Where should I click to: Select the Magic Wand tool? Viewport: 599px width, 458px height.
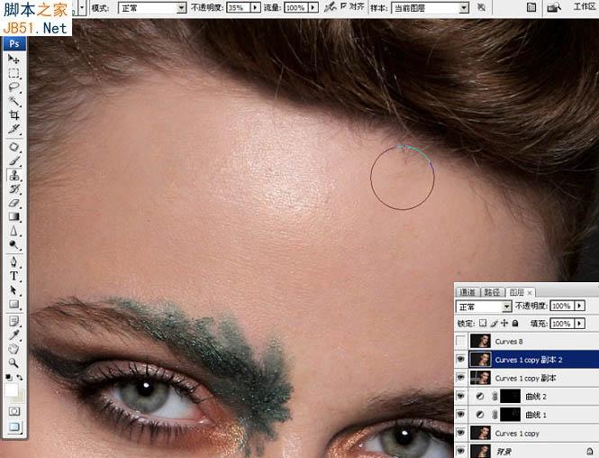[x=14, y=101]
